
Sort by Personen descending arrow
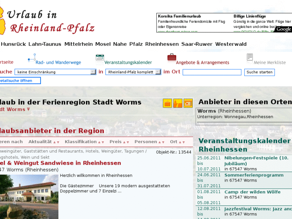163,142
